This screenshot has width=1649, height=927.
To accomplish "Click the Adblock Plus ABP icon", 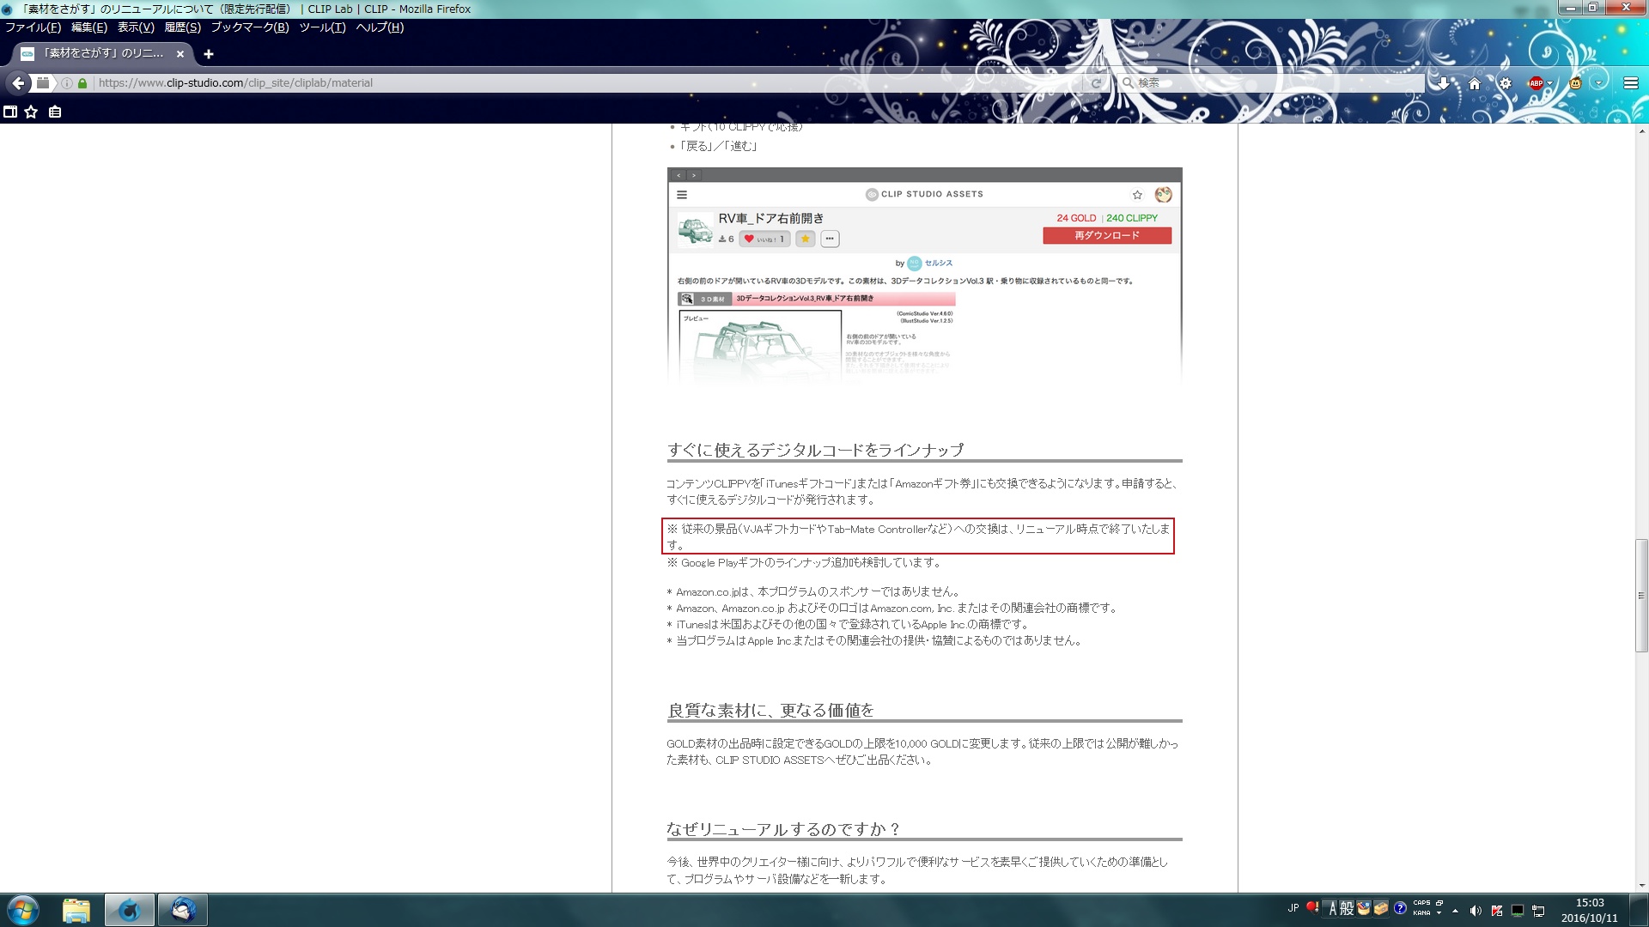I will 1536,83.
